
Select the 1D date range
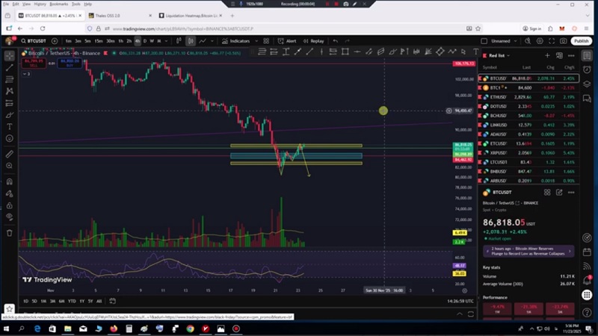(x=25, y=301)
